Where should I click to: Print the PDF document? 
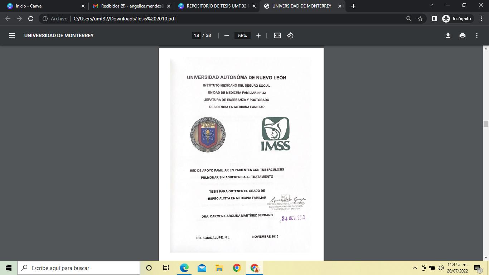tap(463, 35)
